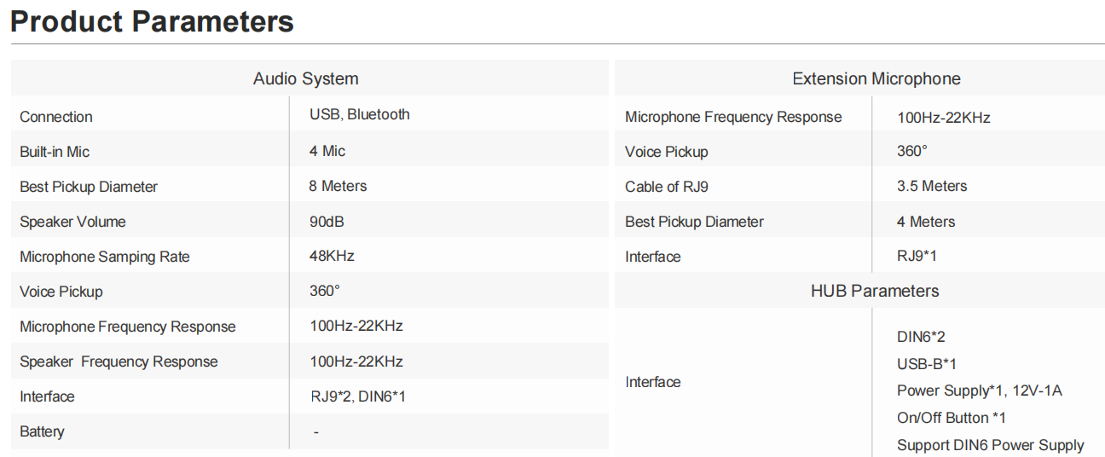The image size is (1105, 457).
Task: Click the Battery row label
Action: point(42,431)
